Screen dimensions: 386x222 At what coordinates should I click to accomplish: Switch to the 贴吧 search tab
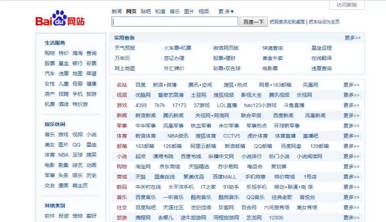[146, 11]
